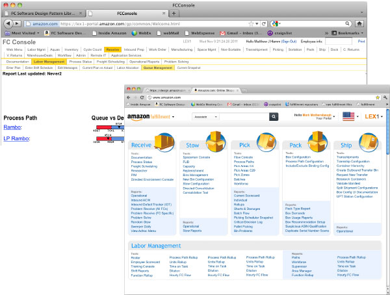Open the Inventory menu in FC Console

[x=71, y=49]
